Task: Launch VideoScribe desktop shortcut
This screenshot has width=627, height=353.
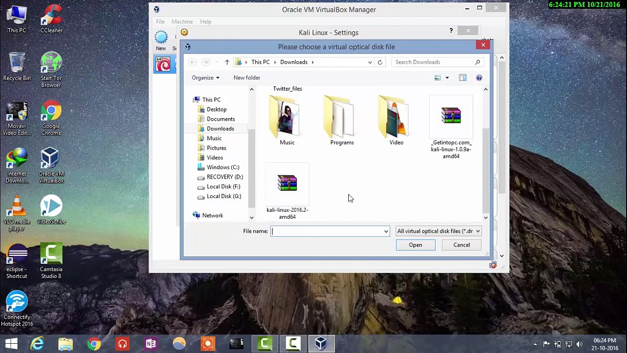Action: 51,211
